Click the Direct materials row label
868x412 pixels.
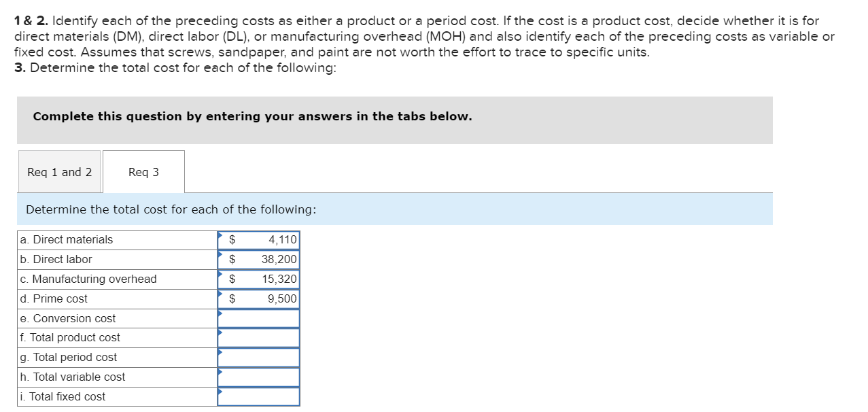(x=66, y=239)
